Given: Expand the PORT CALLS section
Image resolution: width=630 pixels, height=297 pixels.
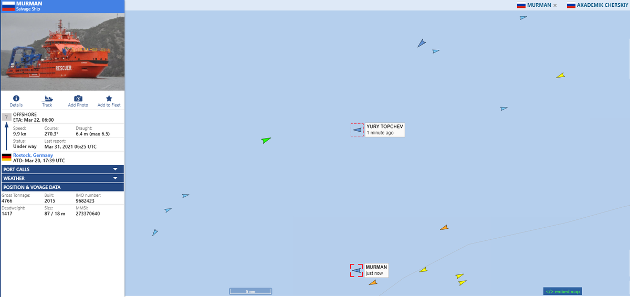Looking at the screenshot, I should (62, 169).
